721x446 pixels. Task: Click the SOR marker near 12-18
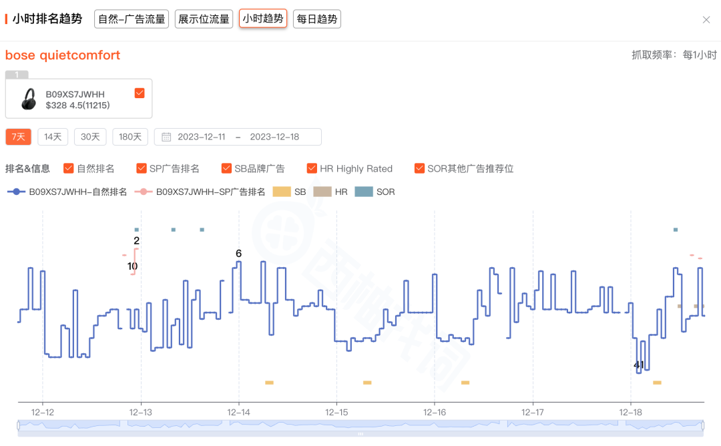[x=676, y=230]
